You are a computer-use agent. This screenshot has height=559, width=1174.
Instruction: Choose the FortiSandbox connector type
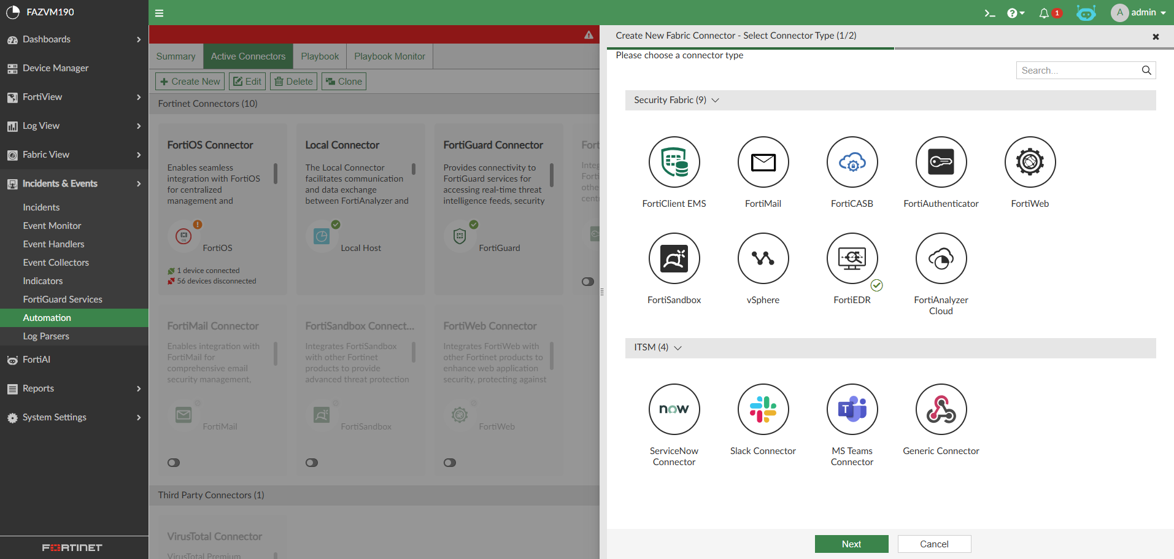pos(673,258)
